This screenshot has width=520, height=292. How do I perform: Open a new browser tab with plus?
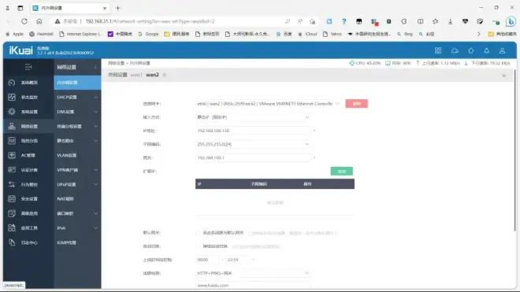point(117,8)
